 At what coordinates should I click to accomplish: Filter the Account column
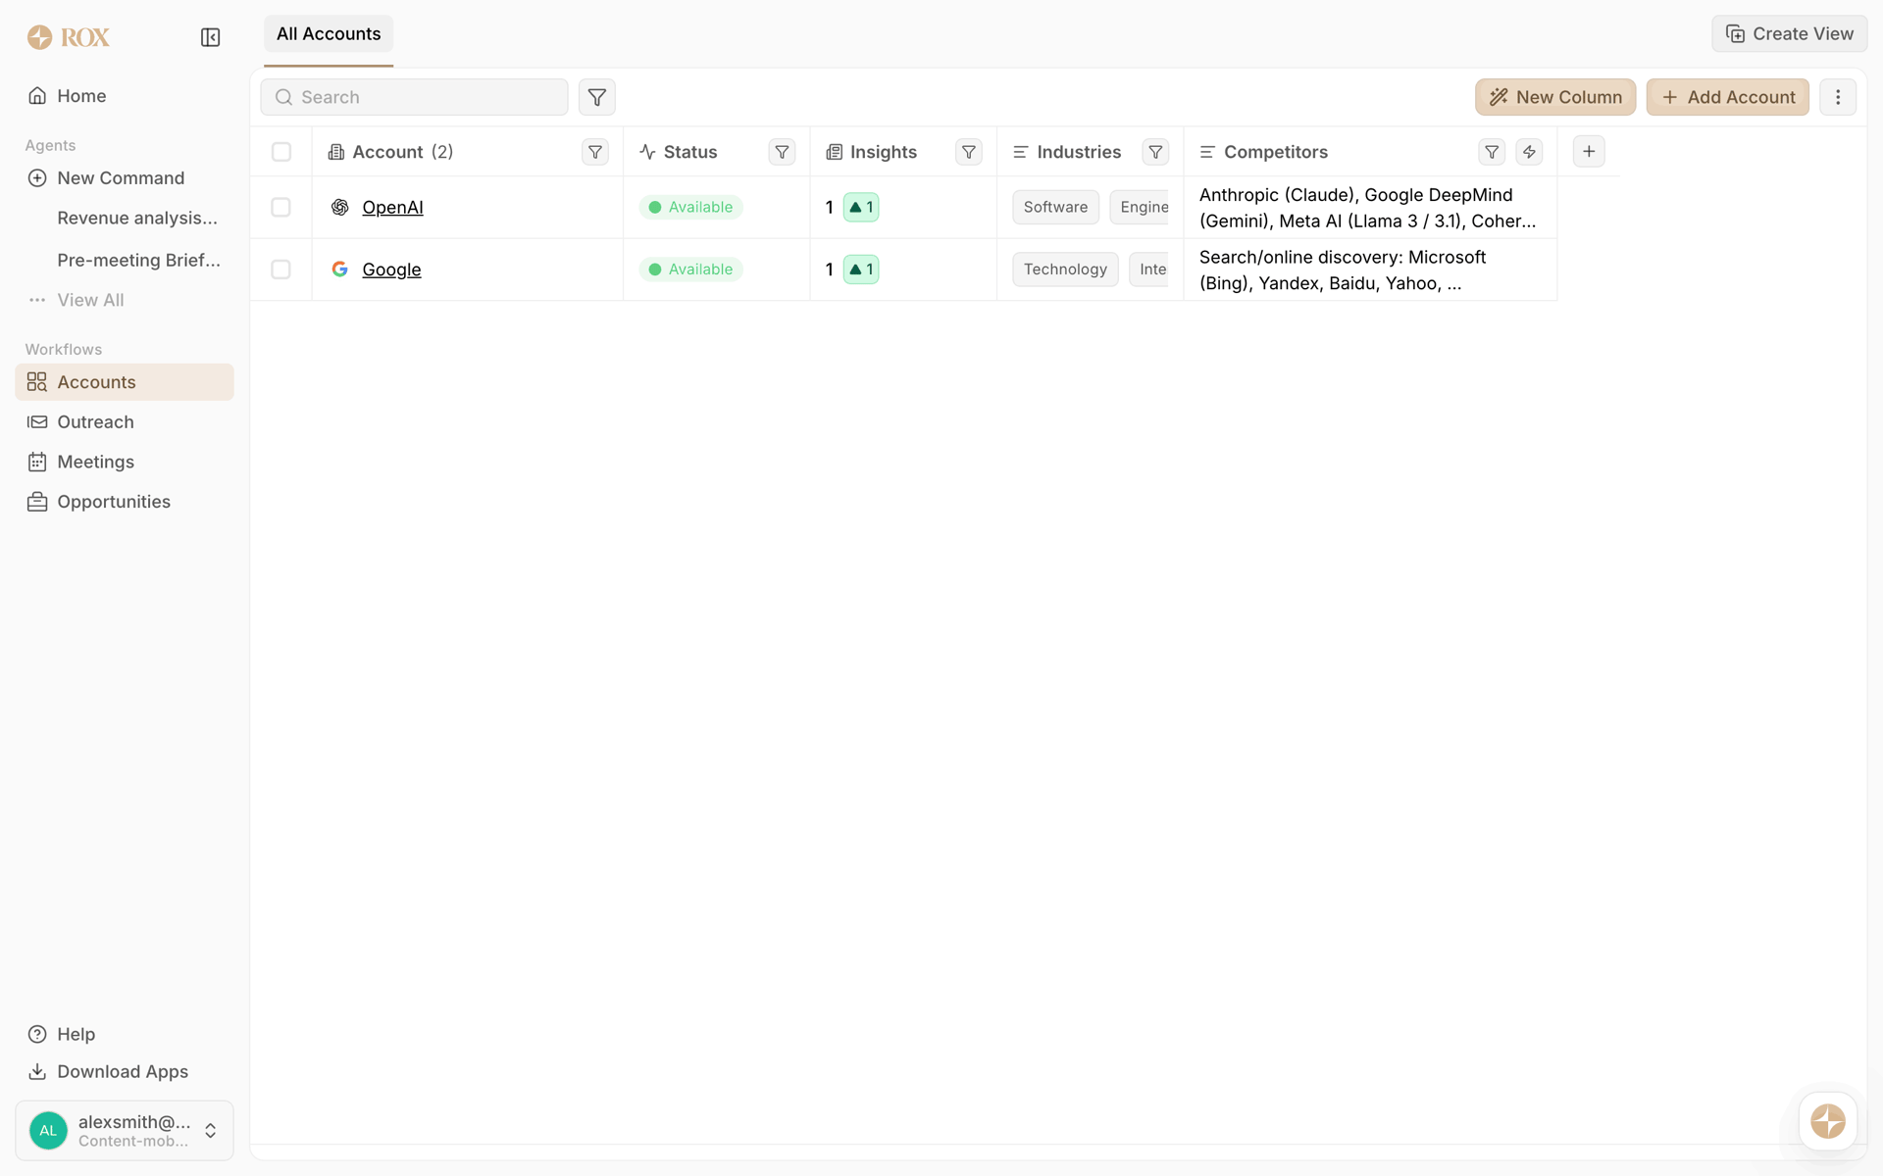point(595,152)
